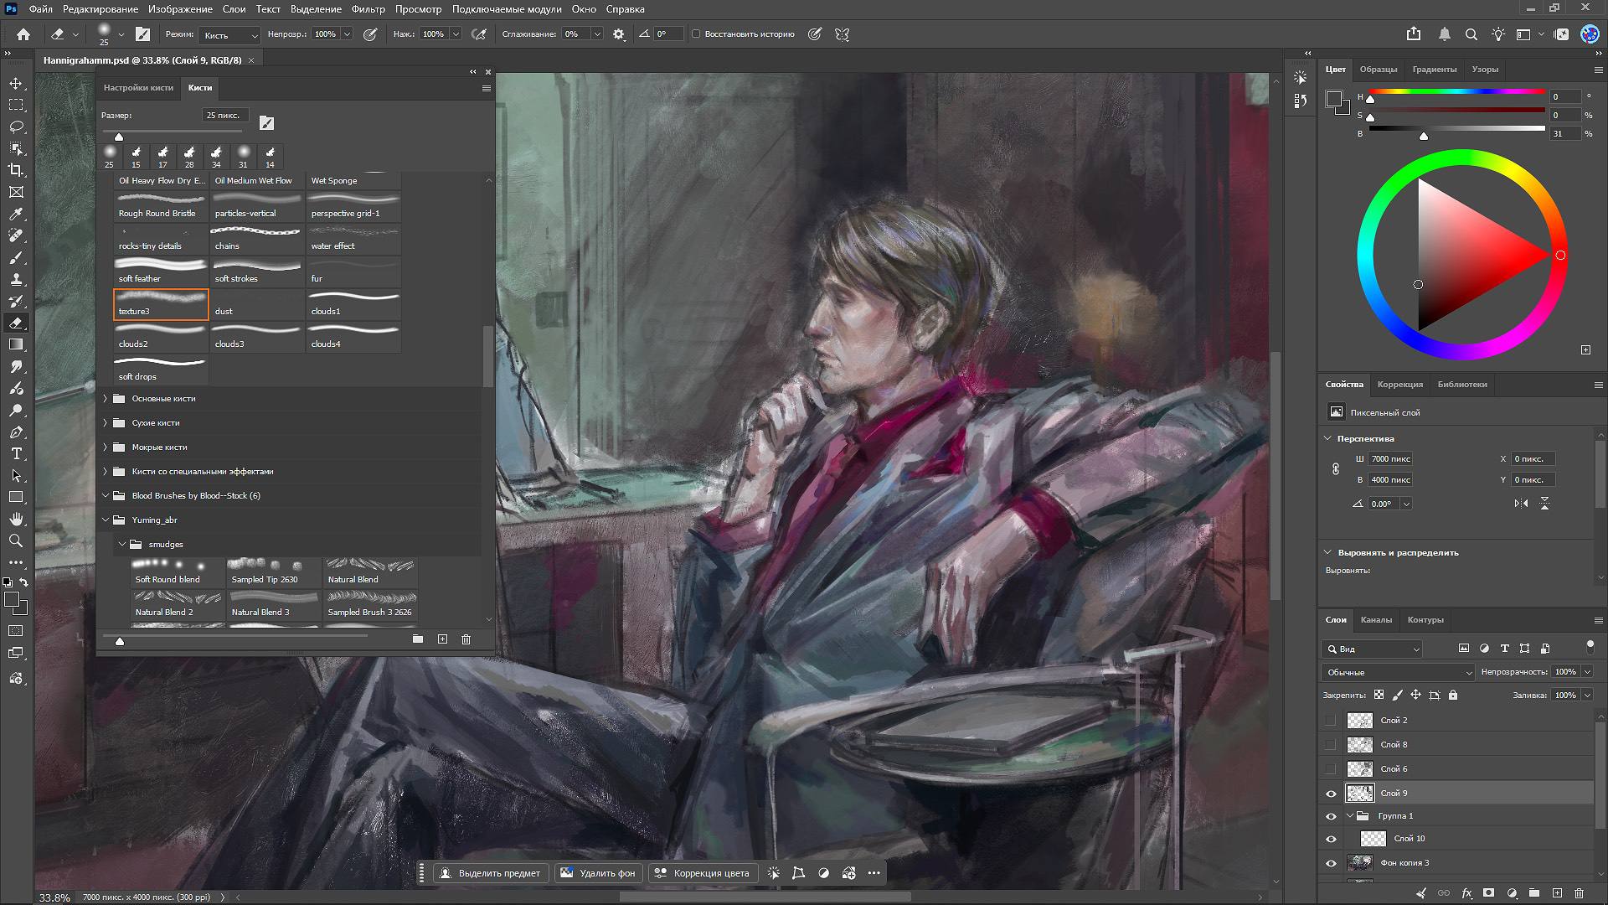Viewport: 1608px width, 905px height.
Task: Select the Eraser tool in toolbar
Action: [x=16, y=323]
